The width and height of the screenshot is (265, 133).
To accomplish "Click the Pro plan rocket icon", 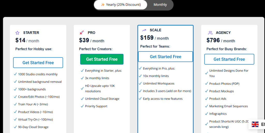I will tap(82, 33).
